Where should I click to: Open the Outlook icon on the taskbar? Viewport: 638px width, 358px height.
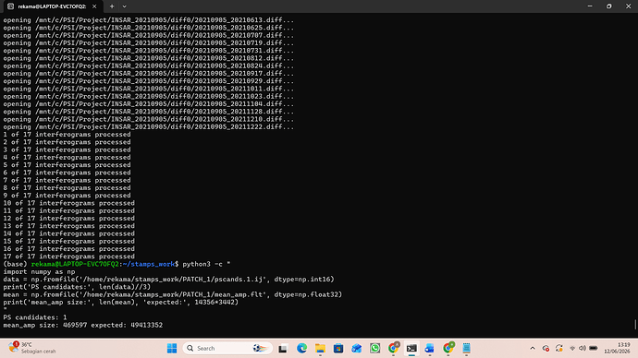(430, 348)
